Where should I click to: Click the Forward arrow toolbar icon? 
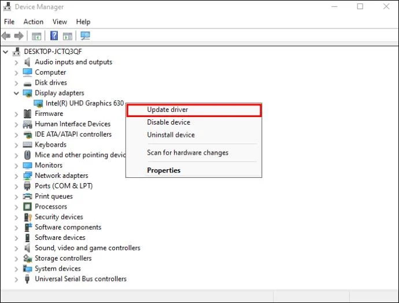(x=19, y=36)
